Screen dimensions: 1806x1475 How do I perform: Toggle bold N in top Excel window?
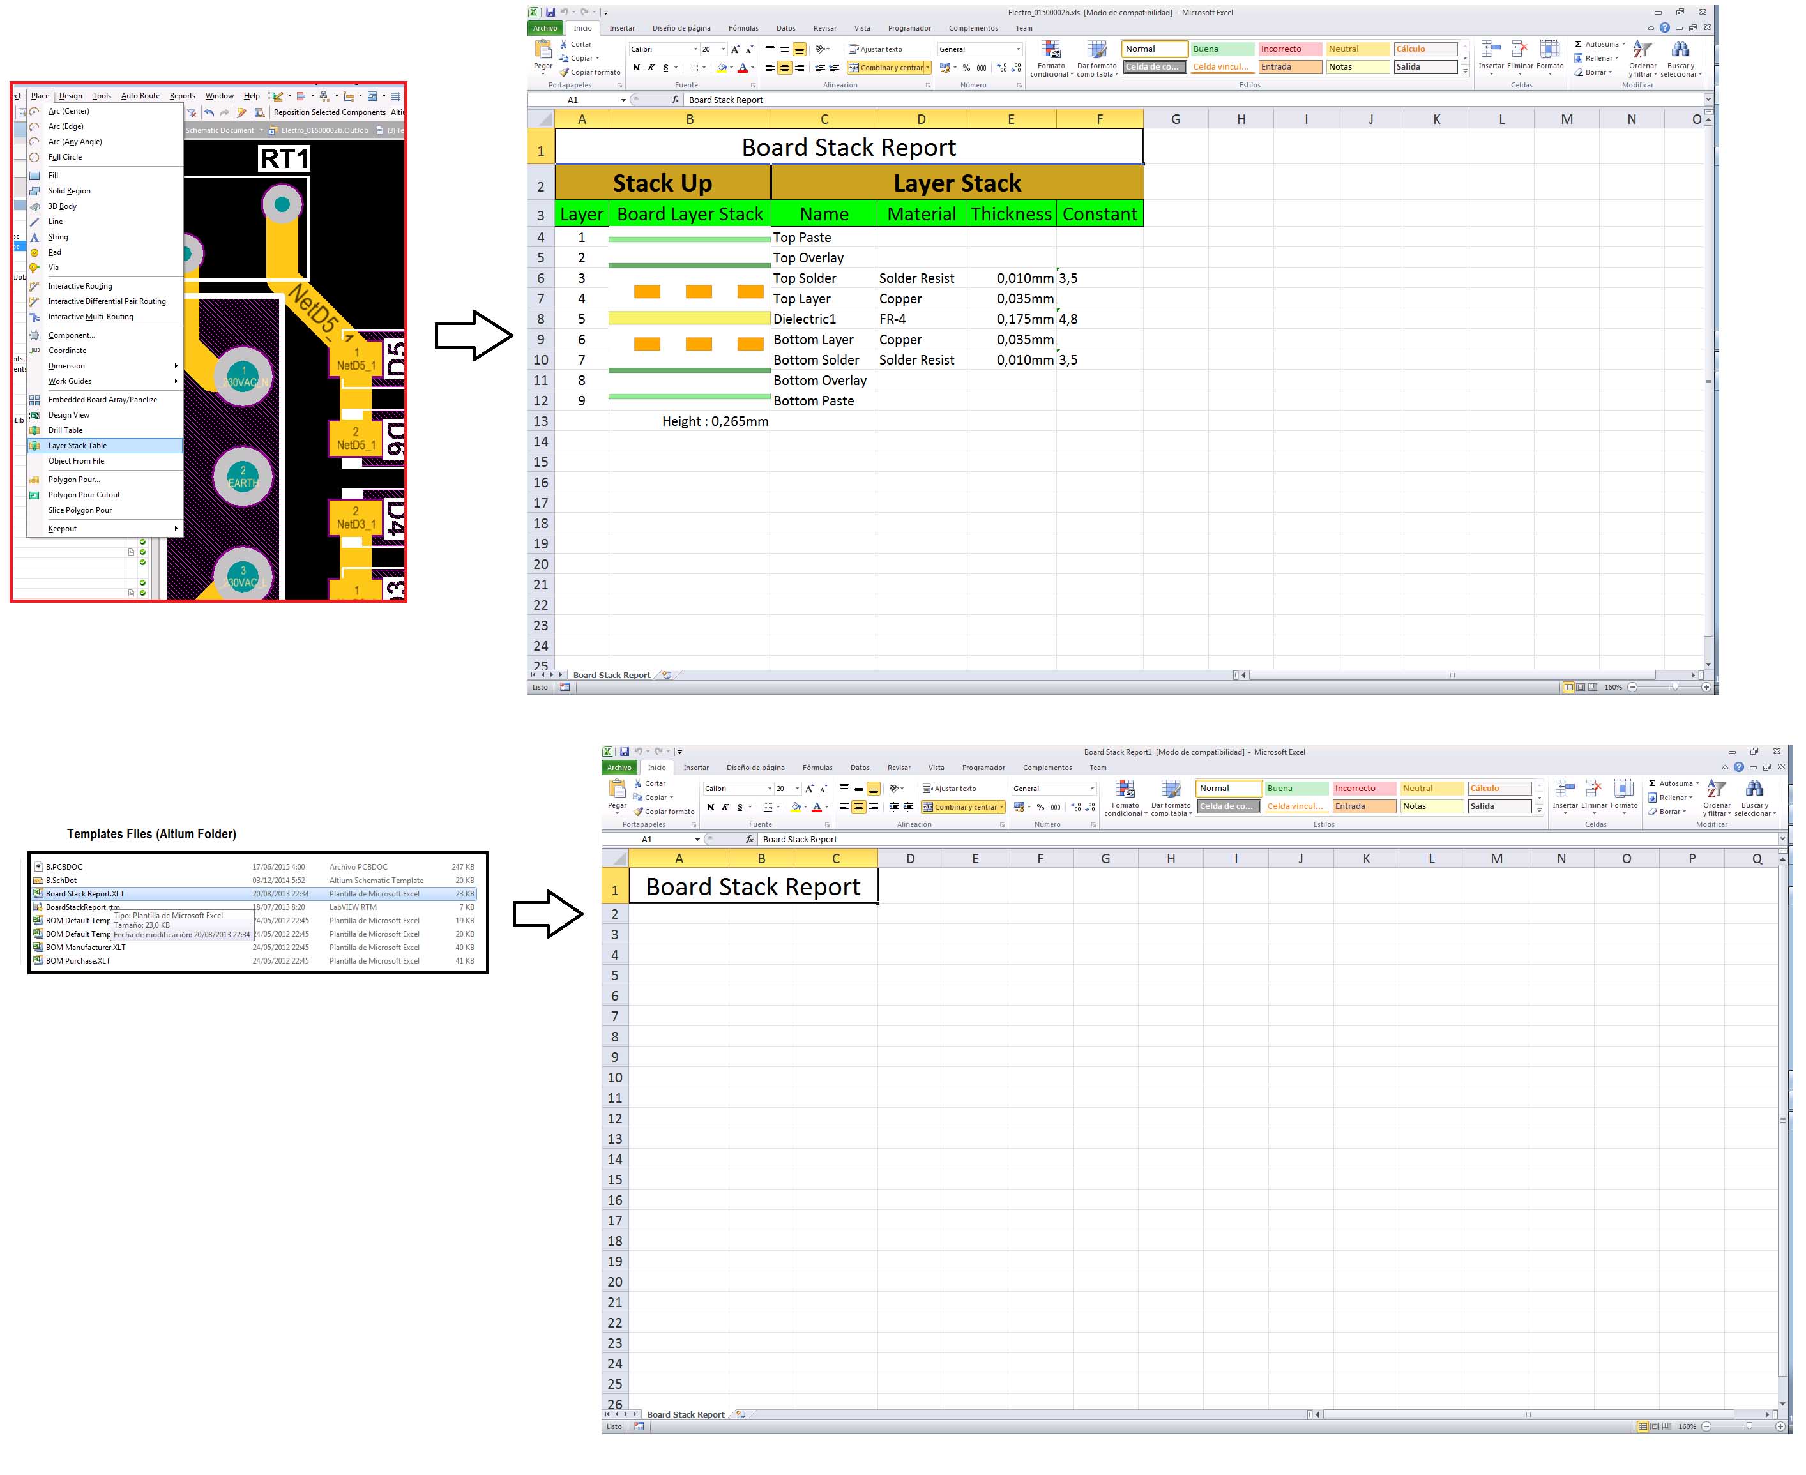(637, 68)
